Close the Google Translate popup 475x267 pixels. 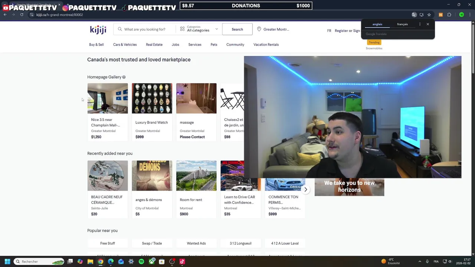tap(428, 24)
